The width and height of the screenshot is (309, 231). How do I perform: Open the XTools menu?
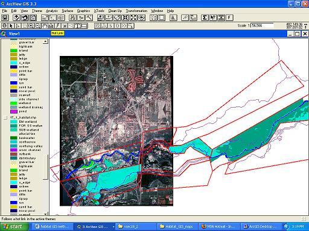tap(99, 11)
